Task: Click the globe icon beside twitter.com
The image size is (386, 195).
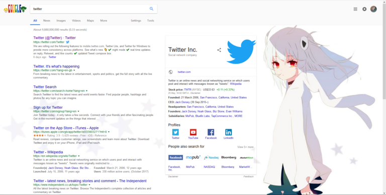Action: coord(170,72)
